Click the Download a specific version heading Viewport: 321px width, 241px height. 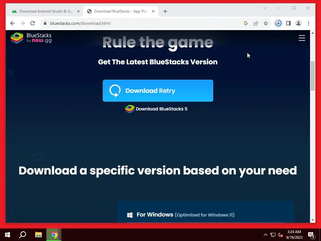(158, 170)
